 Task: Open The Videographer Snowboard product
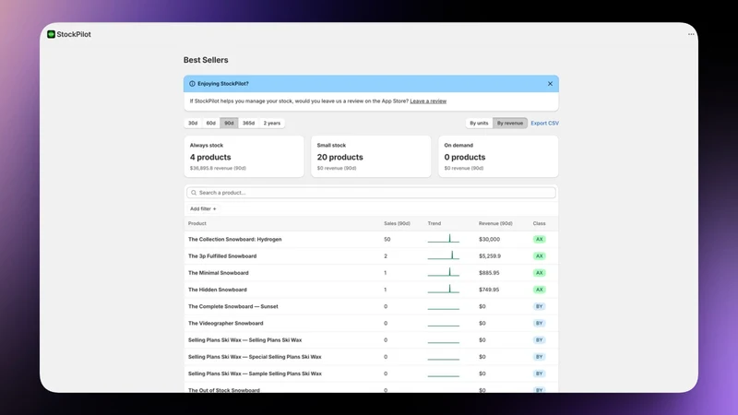coord(225,324)
